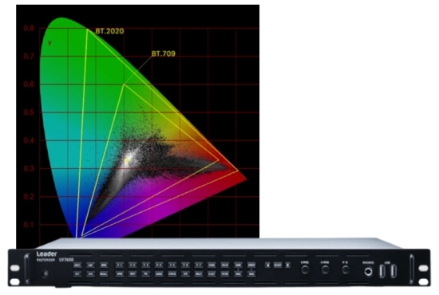Click the 0.3 axis value

(29, 168)
